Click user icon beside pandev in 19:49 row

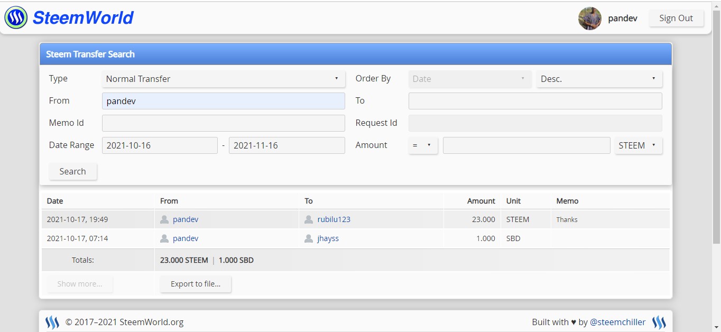click(164, 219)
